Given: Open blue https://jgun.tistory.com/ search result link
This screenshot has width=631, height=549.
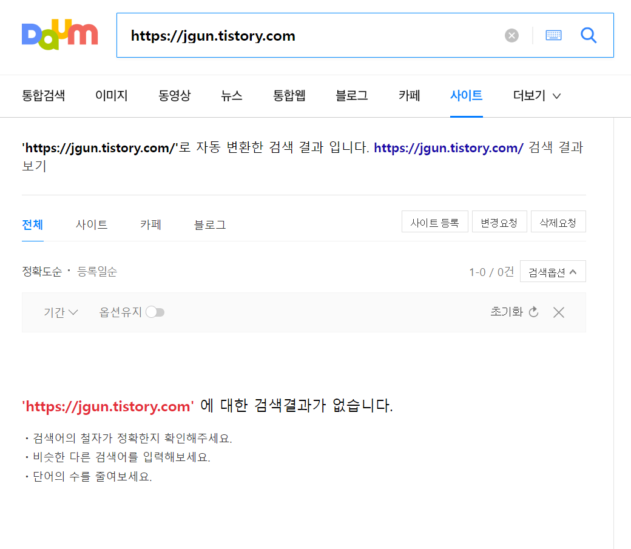Looking at the screenshot, I should (449, 148).
